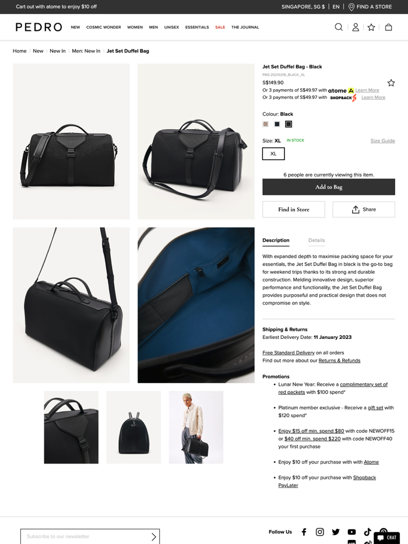The height and width of the screenshot is (544, 408).
Task: Switch to the Details tab
Action: click(x=316, y=241)
